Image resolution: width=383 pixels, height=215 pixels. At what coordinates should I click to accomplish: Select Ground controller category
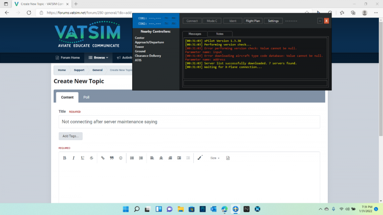tap(140, 51)
